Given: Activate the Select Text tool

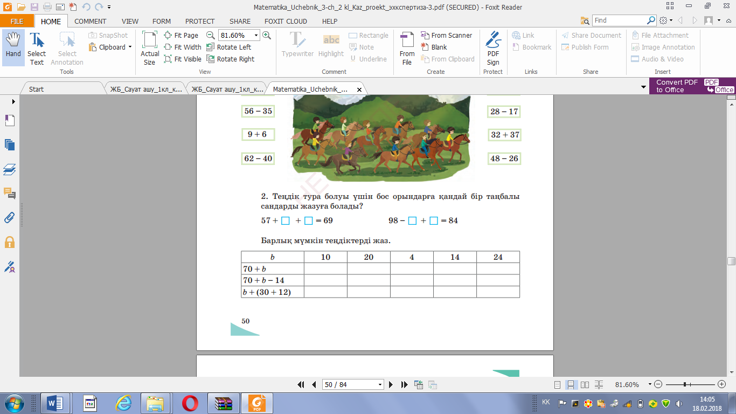Looking at the screenshot, I should 37,47.
